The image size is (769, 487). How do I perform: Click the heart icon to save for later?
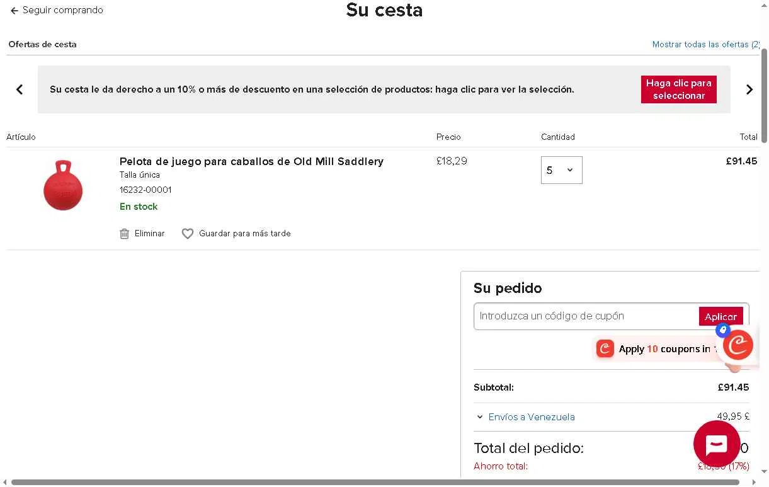click(x=188, y=234)
